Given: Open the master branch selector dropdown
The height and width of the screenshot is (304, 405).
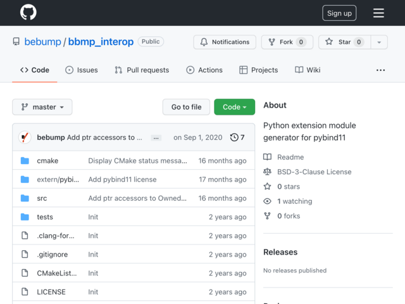Looking at the screenshot, I should (42, 107).
